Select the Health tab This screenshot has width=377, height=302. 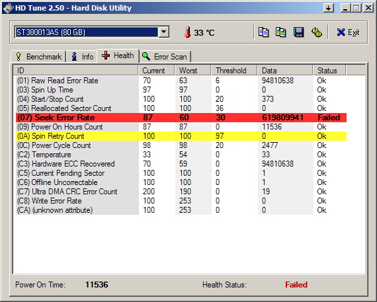coord(118,56)
